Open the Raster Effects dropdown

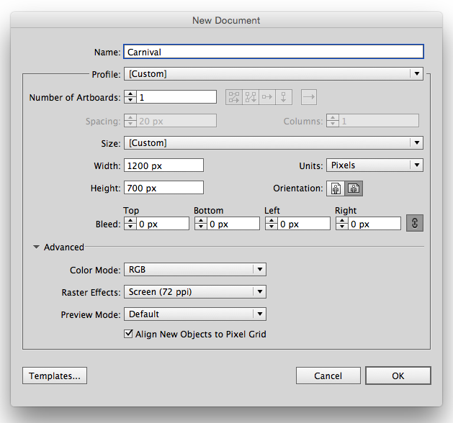pyautogui.click(x=195, y=292)
